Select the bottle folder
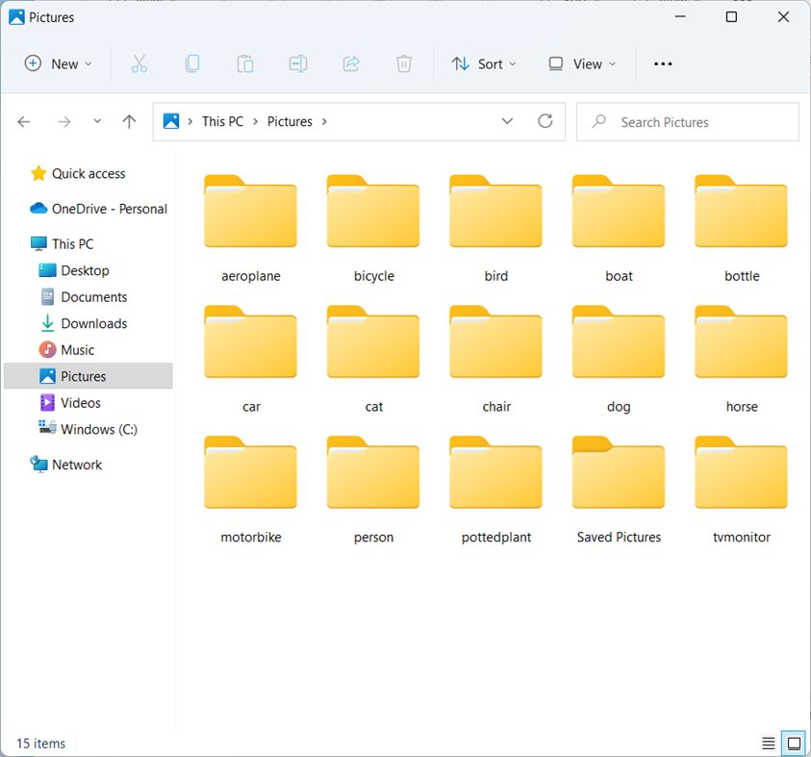This screenshot has height=757, width=811. pyautogui.click(x=741, y=229)
